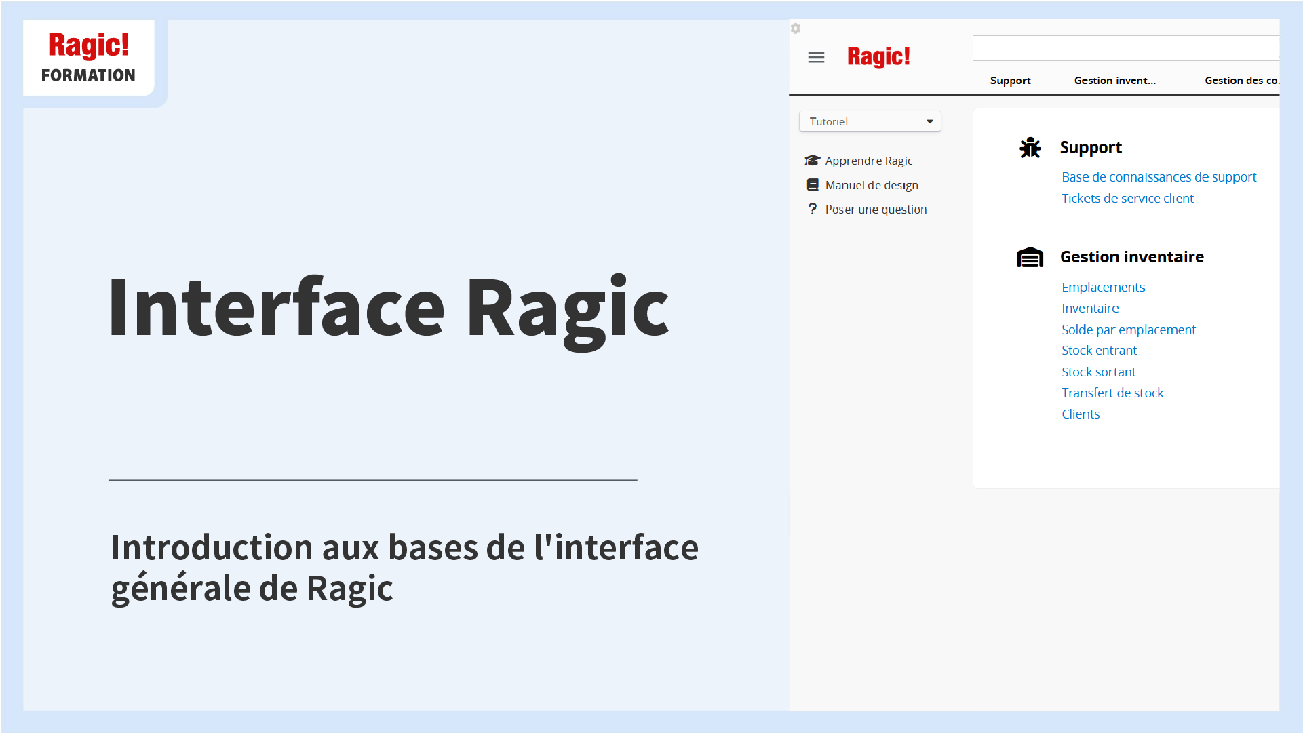Open Tickets de service client link

[x=1127, y=199]
